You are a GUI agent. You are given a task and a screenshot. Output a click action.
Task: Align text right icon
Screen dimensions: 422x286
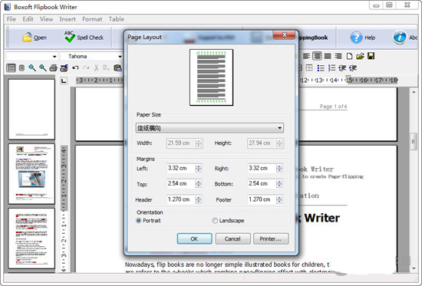click(x=338, y=56)
